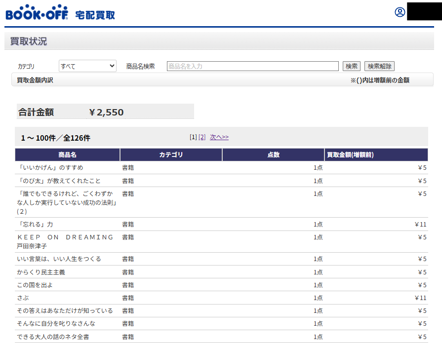Screen dimensions: 442x343
Task: Select the さぶ book row
Action: coord(23,298)
